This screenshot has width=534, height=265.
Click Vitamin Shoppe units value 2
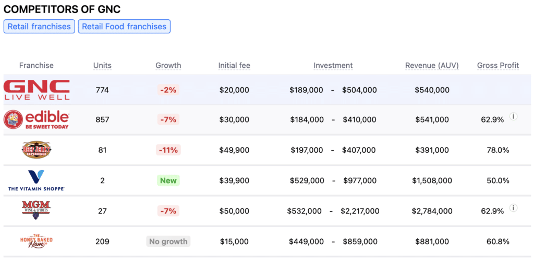tap(103, 180)
